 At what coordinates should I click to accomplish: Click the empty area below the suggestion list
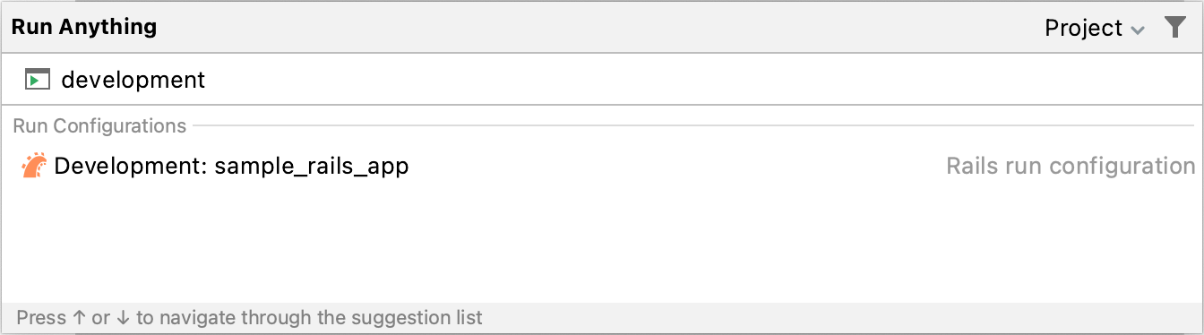602,242
